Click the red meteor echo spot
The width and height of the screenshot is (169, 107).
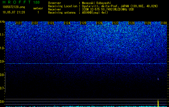158,79
